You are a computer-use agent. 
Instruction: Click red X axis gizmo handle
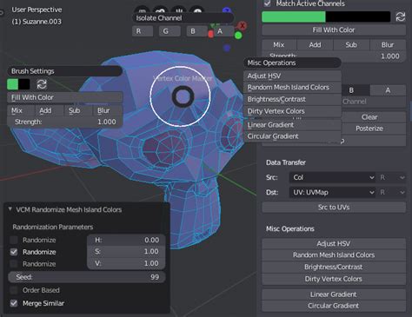[x=243, y=26]
